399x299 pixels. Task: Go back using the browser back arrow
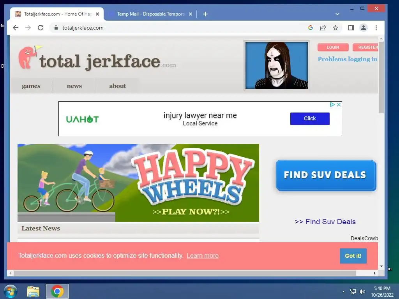[x=16, y=28]
